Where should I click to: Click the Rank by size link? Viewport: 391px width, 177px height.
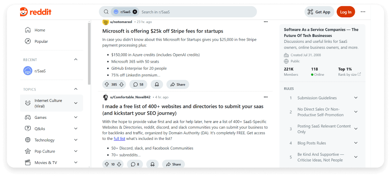coord(350,75)
